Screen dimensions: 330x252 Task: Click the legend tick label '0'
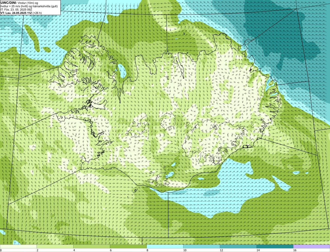(1, 250)
